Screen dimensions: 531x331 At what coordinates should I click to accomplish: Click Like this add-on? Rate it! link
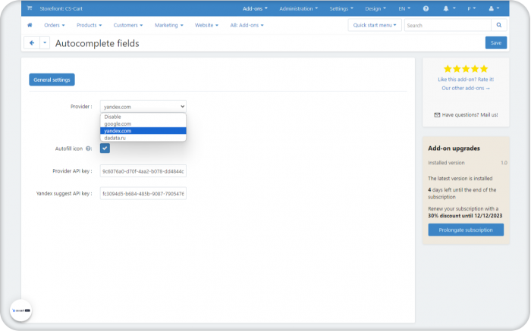[x=466, y=80]
